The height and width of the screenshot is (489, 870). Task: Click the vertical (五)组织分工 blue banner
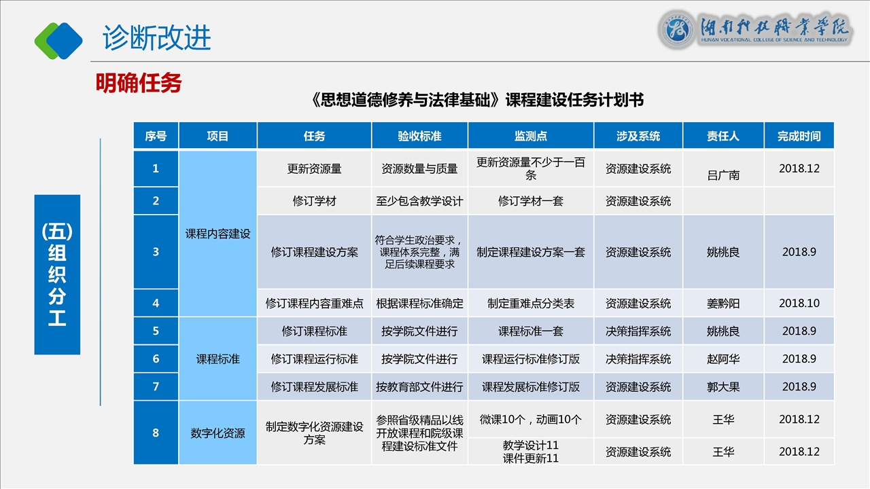pos(57,274)
